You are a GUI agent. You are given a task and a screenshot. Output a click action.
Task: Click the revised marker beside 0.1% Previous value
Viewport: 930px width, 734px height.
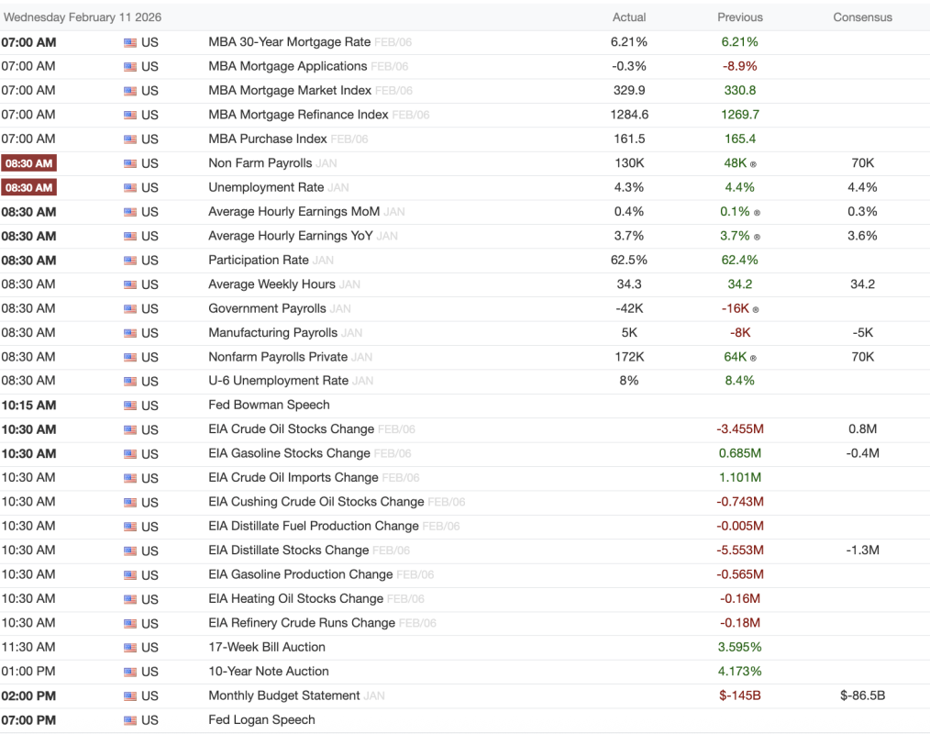tap(757, 213)
